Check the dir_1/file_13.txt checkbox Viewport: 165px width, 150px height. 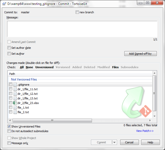click(x=11, y=98)
